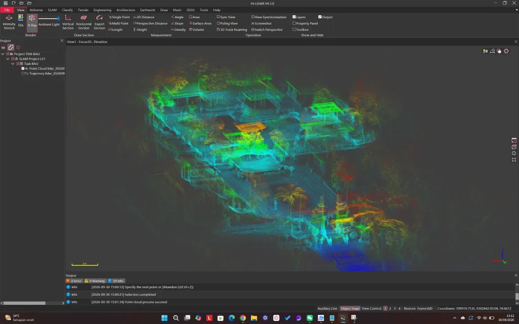519x324 pixels.
Task: Click Restore in the status bar
Action: [410, 308]
